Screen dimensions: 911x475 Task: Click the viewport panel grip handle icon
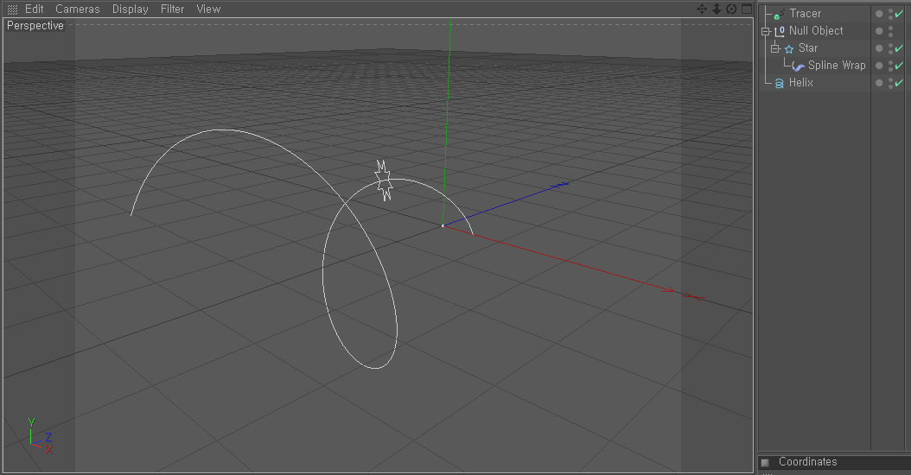click(12, 9)
